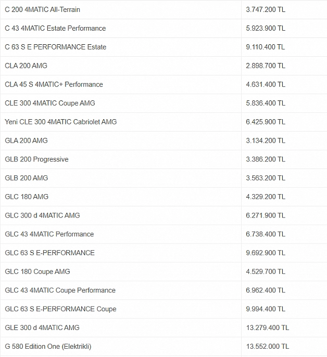Click the 4.529.700 TL price
Image resolution: width=327 pixels, height=357 pixels.
tap(266, 272)
